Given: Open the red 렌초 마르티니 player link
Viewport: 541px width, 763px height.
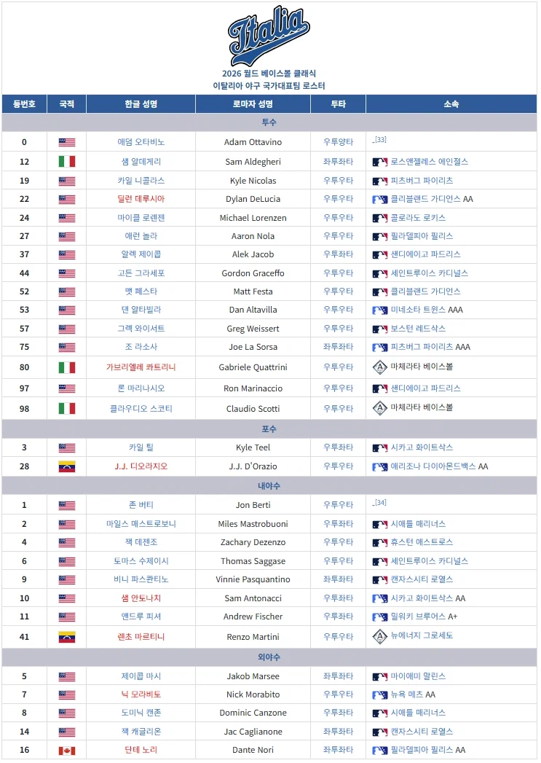Looking at the screenshot, I should pos(141,637).
